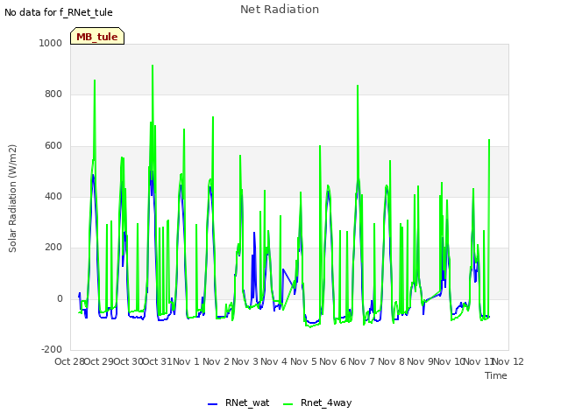Click the green Rnet_4way legend swatch

pyautogui.click(x=288, y=404)
